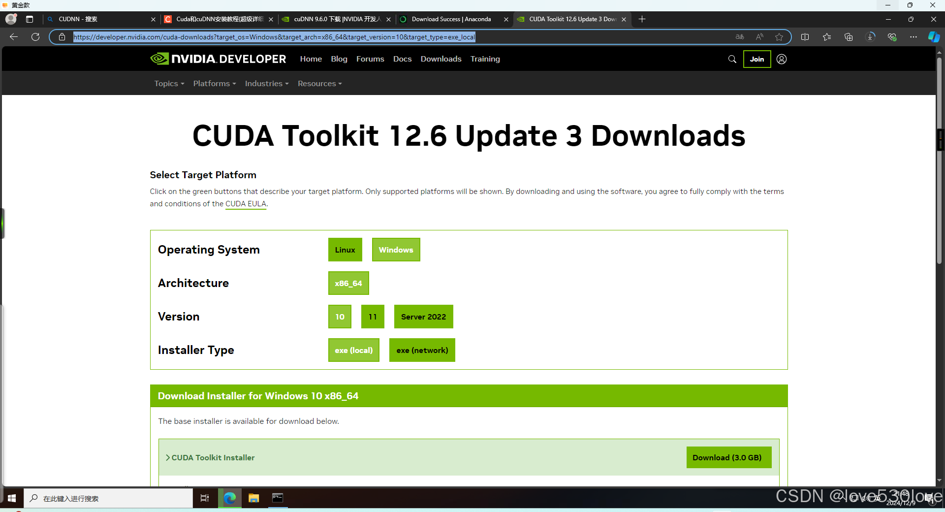The image size is (945, 512).
Task: Click the Windows taskbar search box
Action: [108, 498]
